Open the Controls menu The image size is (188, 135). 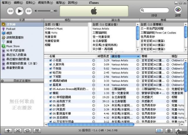coord(31,3)
